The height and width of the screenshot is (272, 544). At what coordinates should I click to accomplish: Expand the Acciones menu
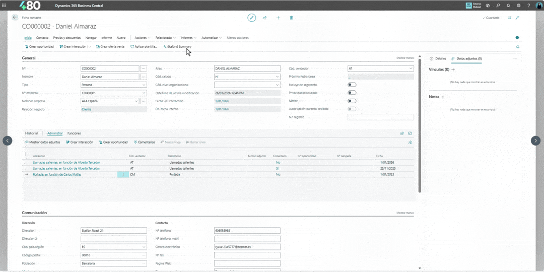point(142,37)
